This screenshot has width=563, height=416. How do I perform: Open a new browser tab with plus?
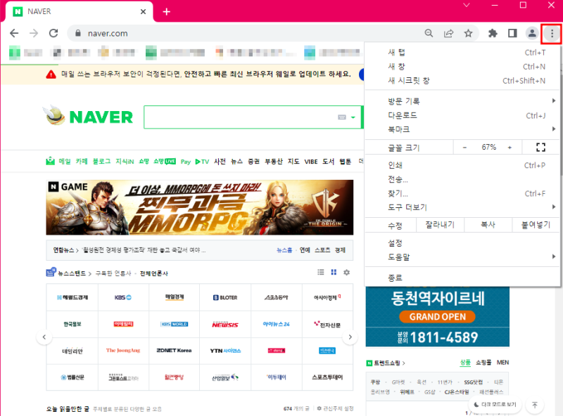pyautogui.click(x=167, y=12)
